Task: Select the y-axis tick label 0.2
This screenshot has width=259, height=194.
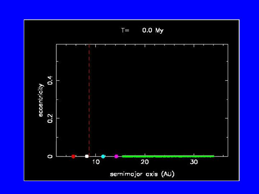Action: [x=50, y=118]
